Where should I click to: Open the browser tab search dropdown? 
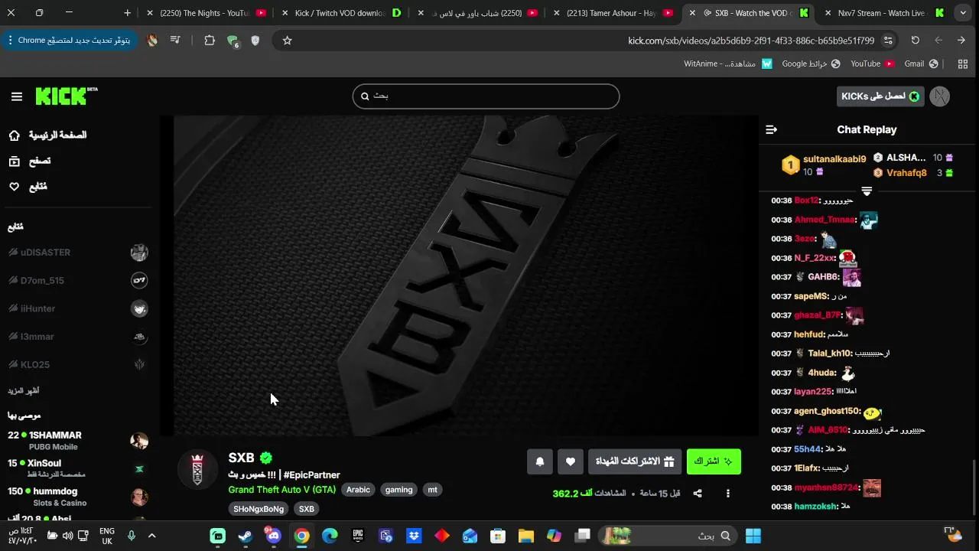963,13
